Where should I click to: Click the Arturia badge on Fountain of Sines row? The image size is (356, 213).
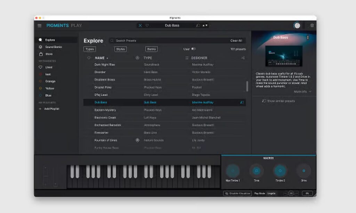coord(137,140)
